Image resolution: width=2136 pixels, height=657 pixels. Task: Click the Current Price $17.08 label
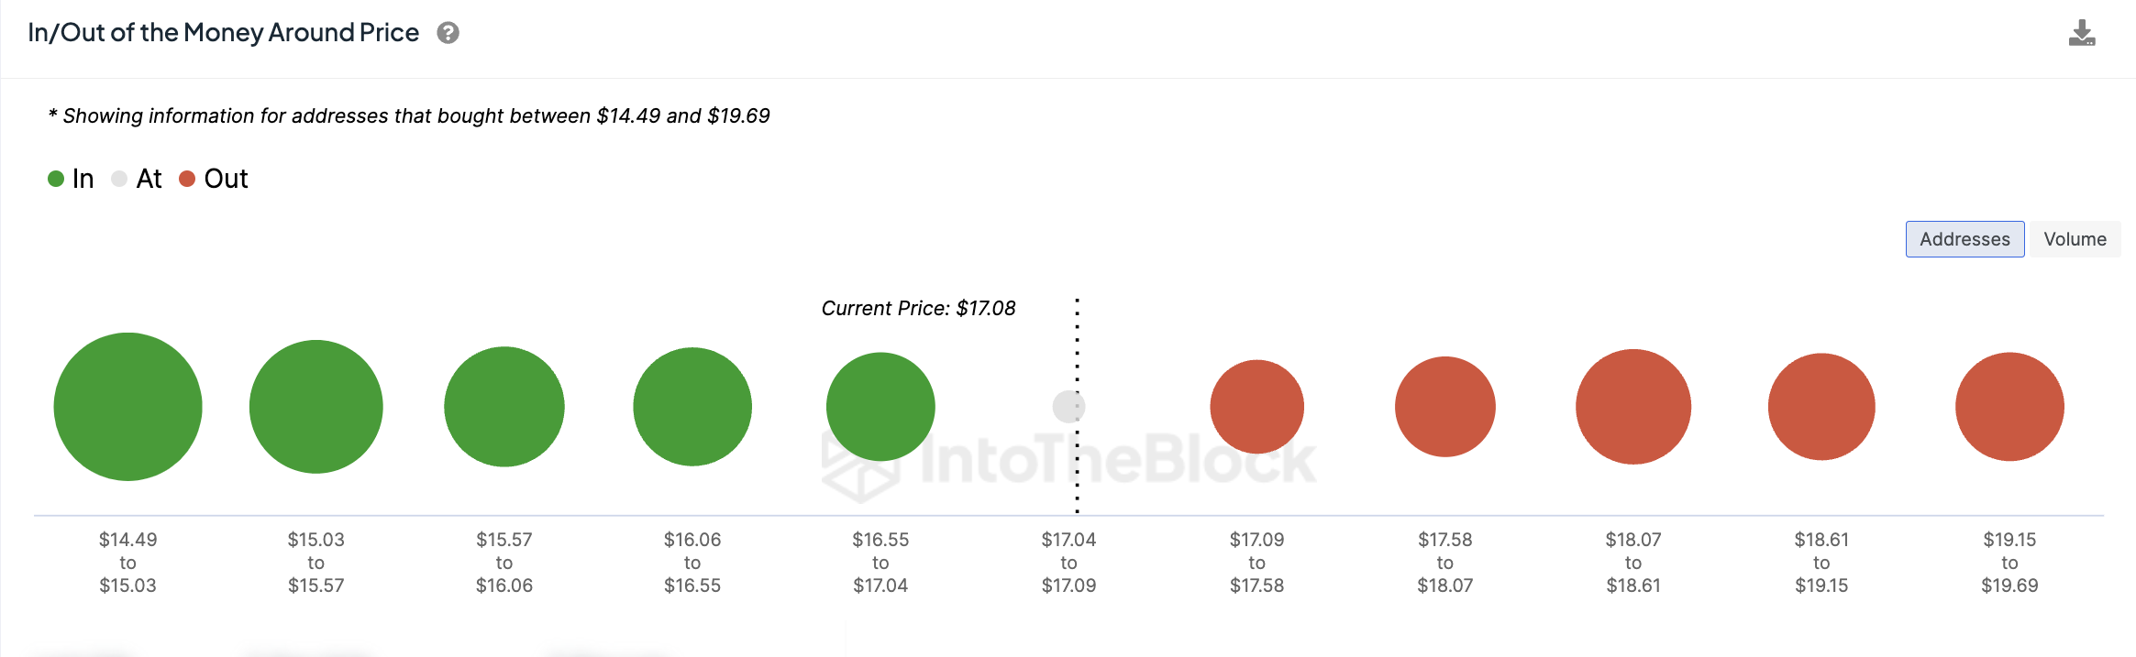[918, 309]
